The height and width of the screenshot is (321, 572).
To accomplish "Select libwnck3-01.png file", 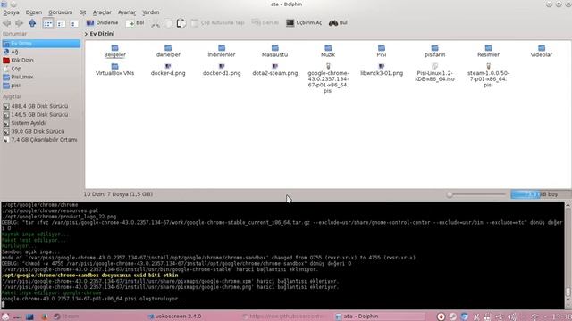I will click(382, 70).
